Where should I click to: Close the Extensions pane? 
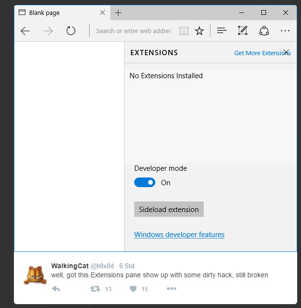[286, 52]
